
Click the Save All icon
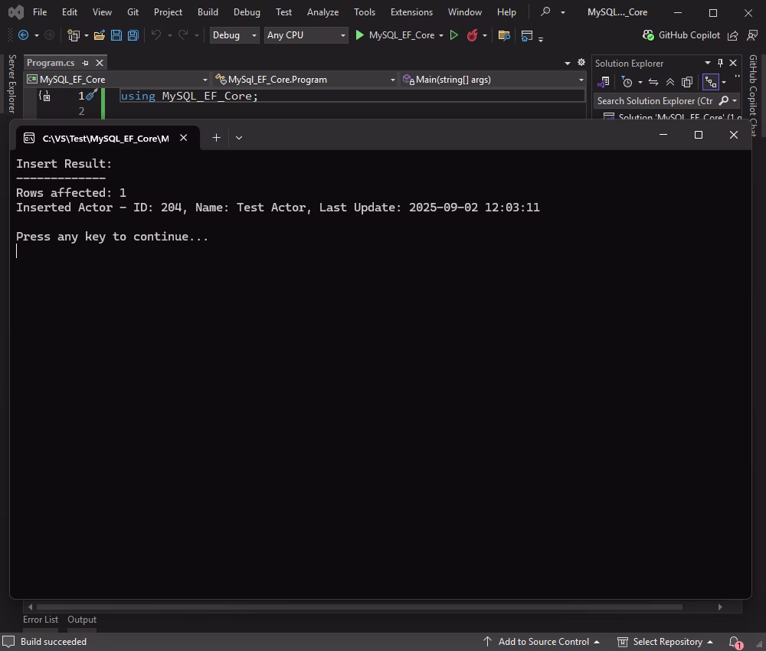[x=132, y=35]
